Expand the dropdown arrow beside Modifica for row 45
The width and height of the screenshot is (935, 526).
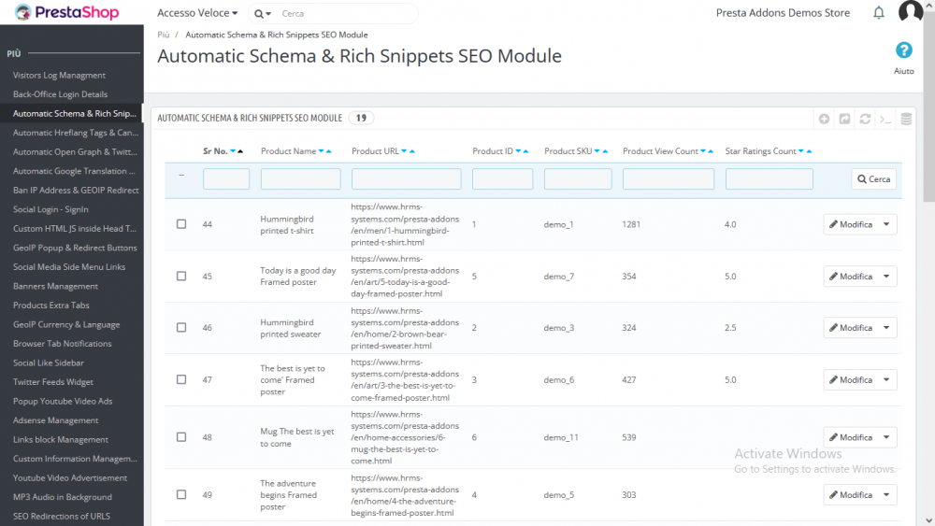tap(887, 277)
